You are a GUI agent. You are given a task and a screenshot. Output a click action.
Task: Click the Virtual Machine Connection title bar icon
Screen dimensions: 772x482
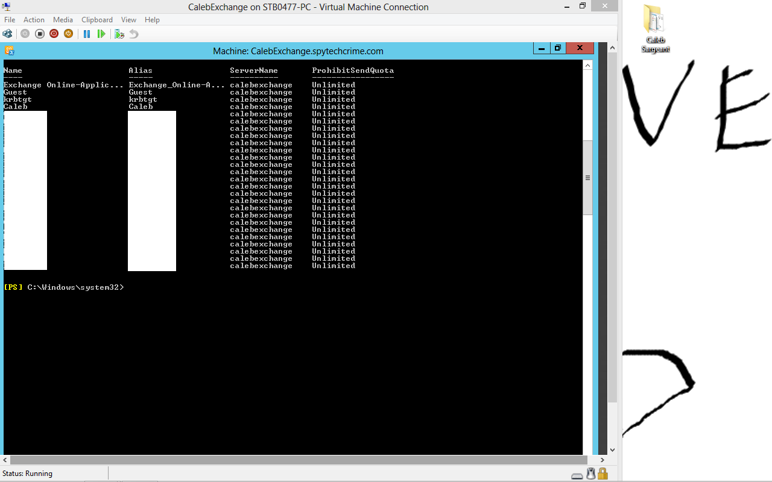click(x=6, y=7)
